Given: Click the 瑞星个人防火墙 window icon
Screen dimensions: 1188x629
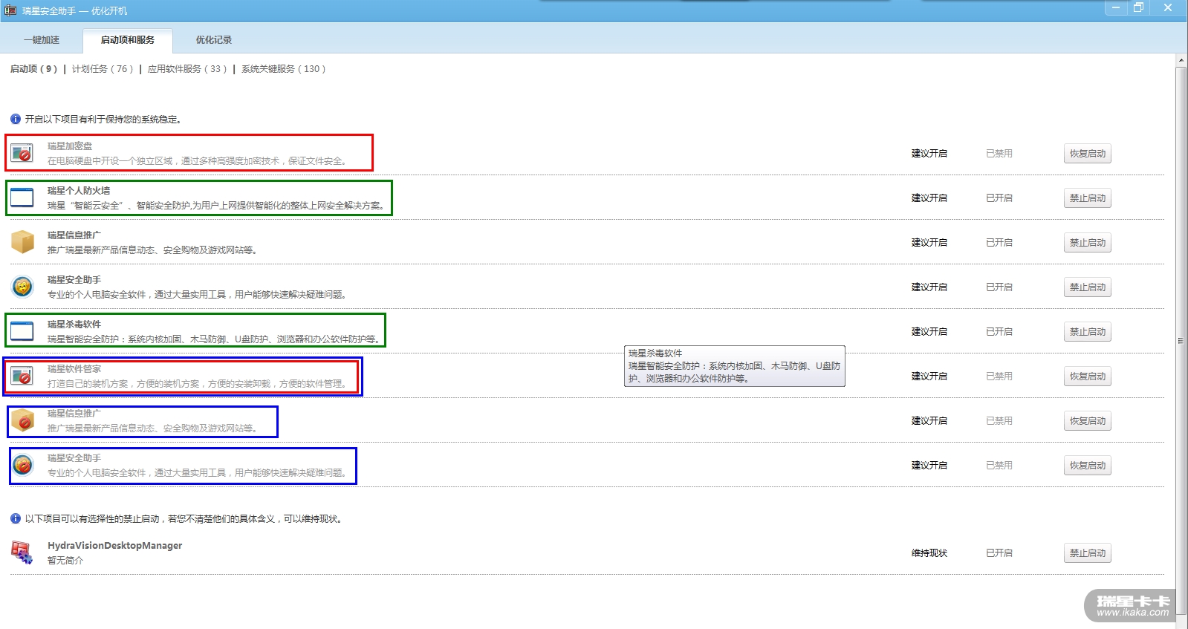Looking at the screenshot, I should coord(22,198).
